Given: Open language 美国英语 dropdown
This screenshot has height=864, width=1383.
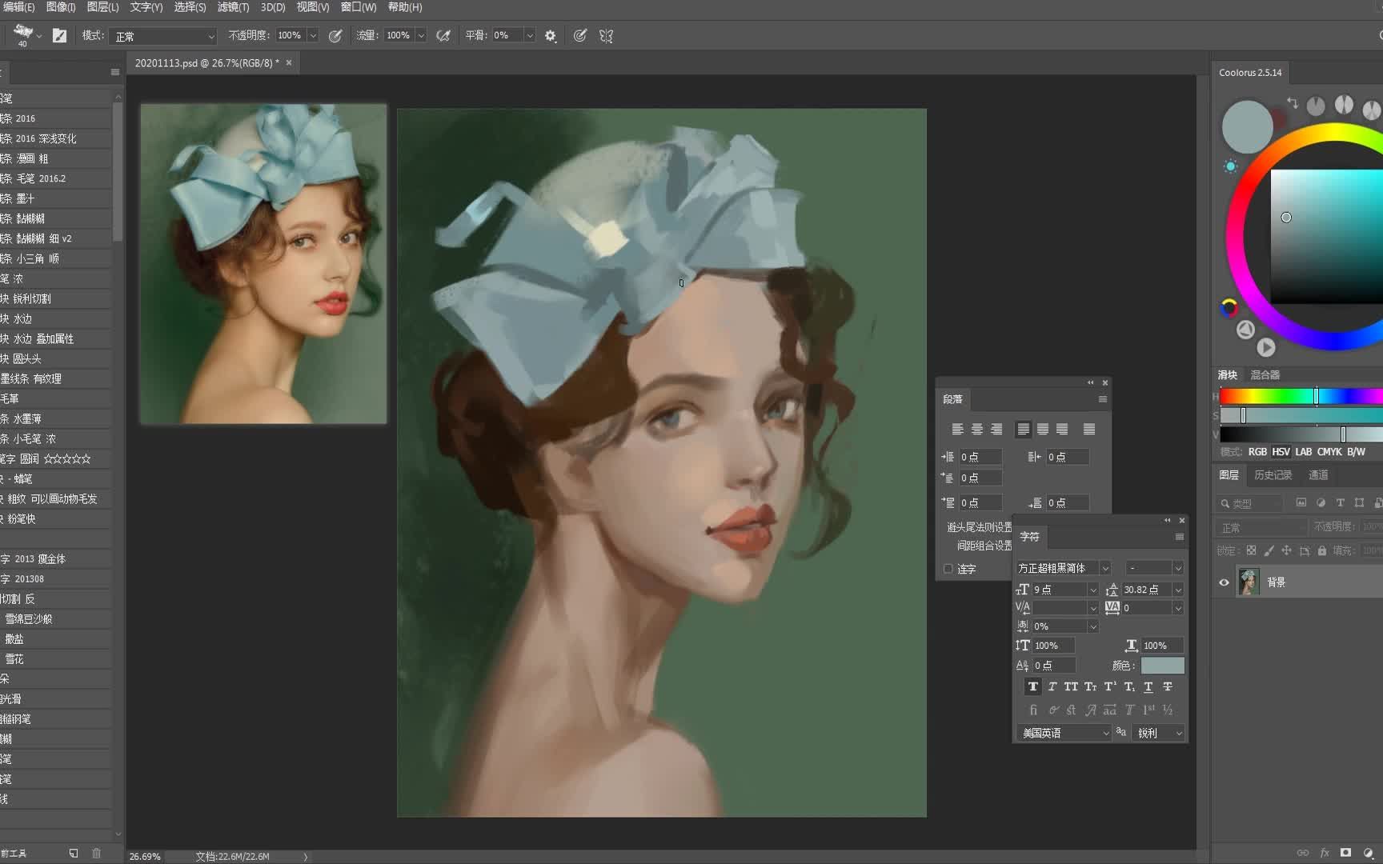Looking at the screenshot, I should [x=1064, y=733].
